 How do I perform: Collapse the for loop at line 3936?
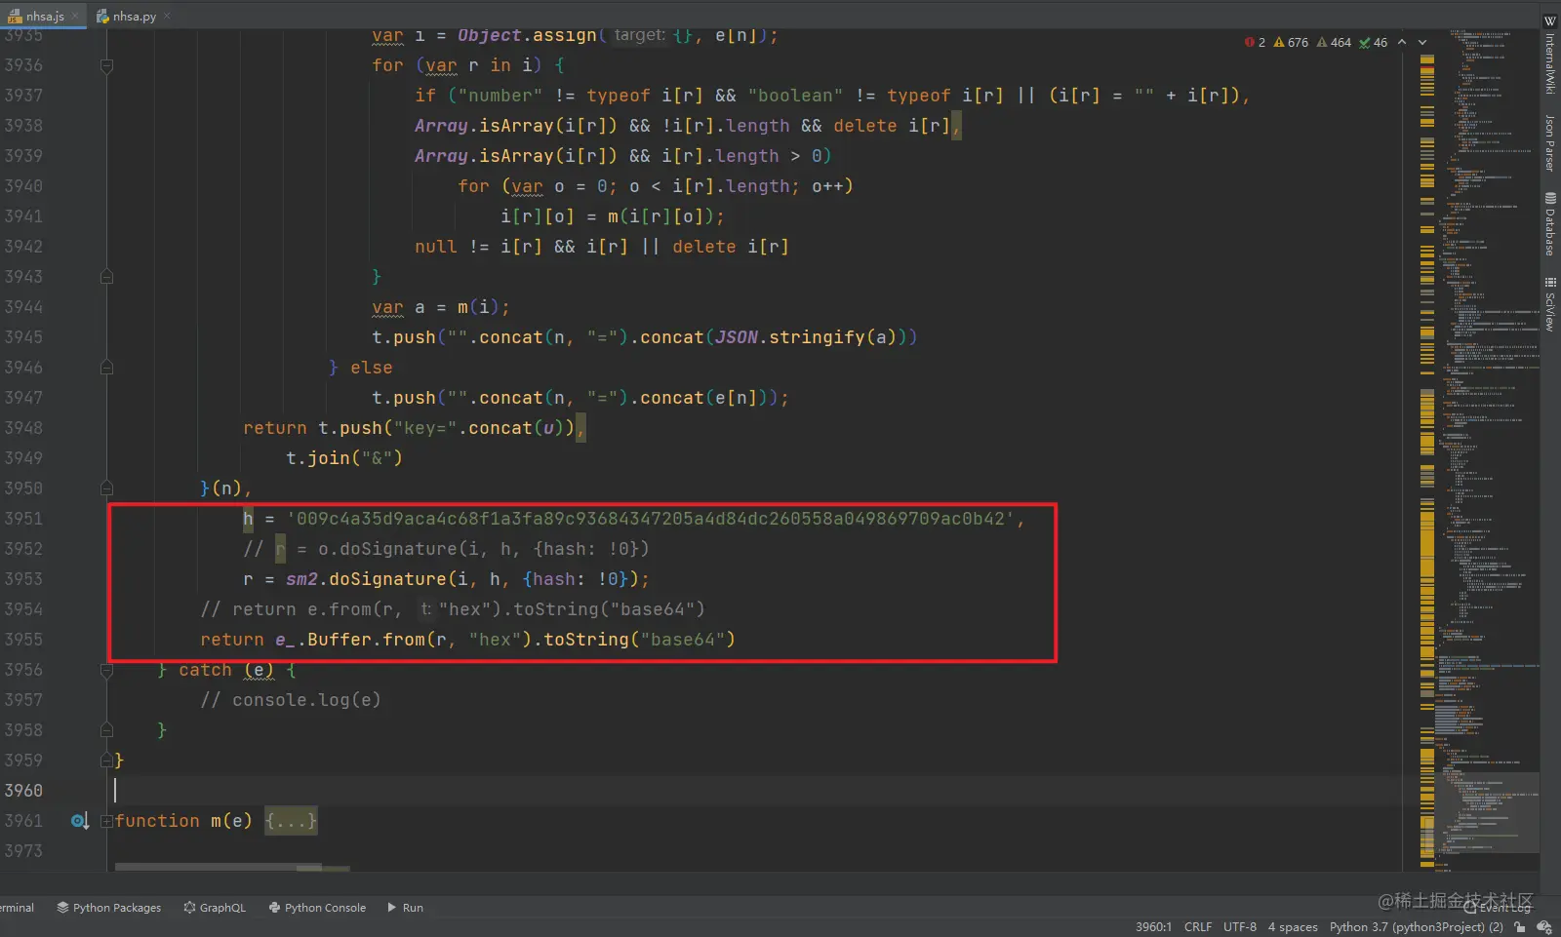(x=106, y=65)
